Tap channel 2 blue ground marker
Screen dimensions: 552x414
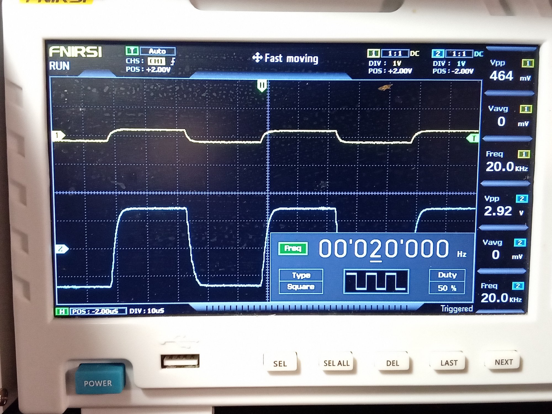coord(61,249)
